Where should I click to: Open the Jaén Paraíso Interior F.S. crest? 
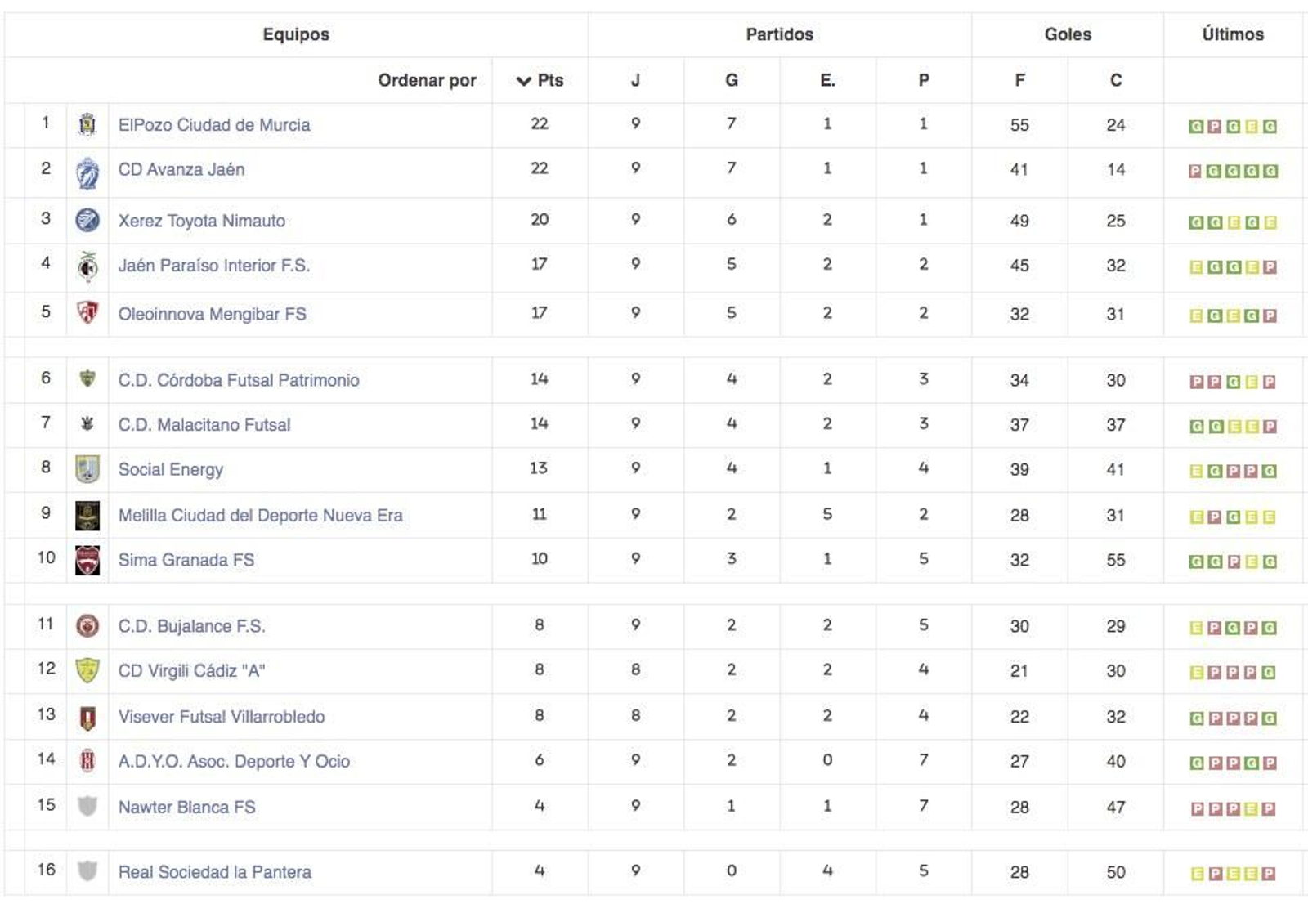point(87,266)
